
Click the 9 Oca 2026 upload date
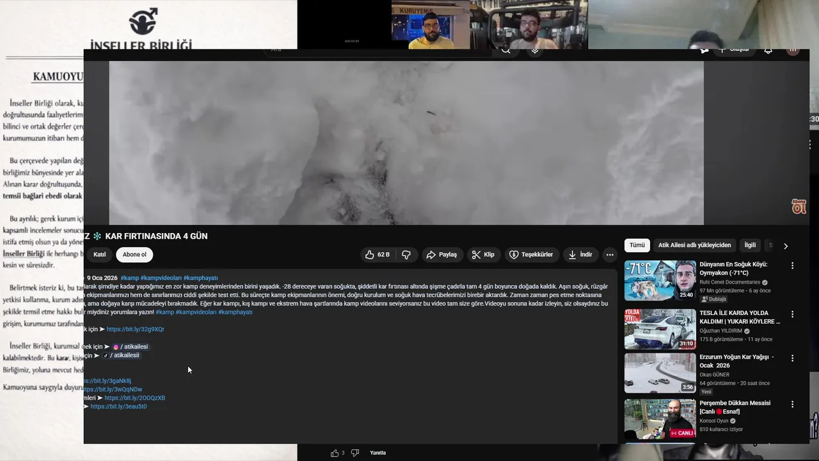tap(102, 278)
